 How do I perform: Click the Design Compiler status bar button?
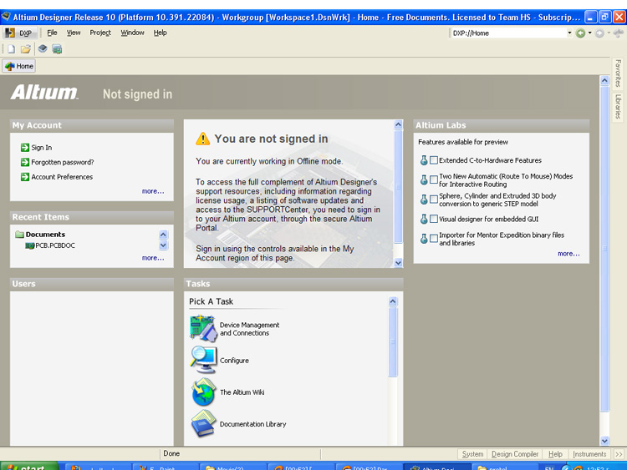click(x=515, y=454)
